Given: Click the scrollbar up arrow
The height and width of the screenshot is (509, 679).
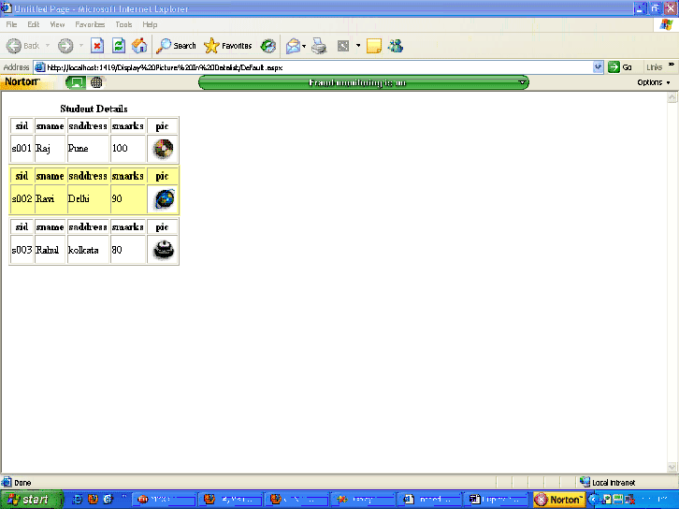Looking at the screenshot, I should point(672,97).
